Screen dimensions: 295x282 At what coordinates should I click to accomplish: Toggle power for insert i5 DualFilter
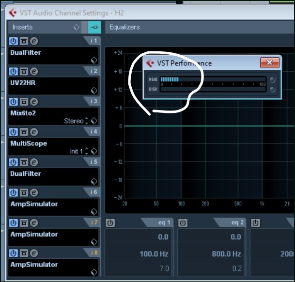(x=14, y=162)
